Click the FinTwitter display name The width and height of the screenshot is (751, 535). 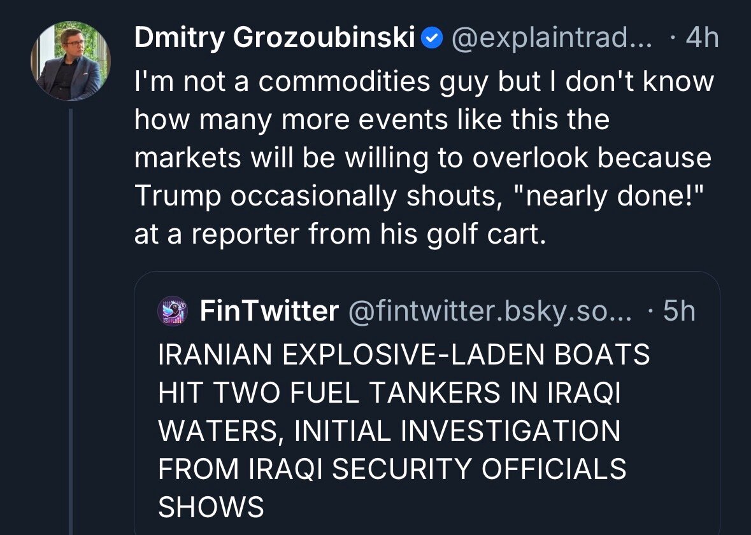(269, 312)
